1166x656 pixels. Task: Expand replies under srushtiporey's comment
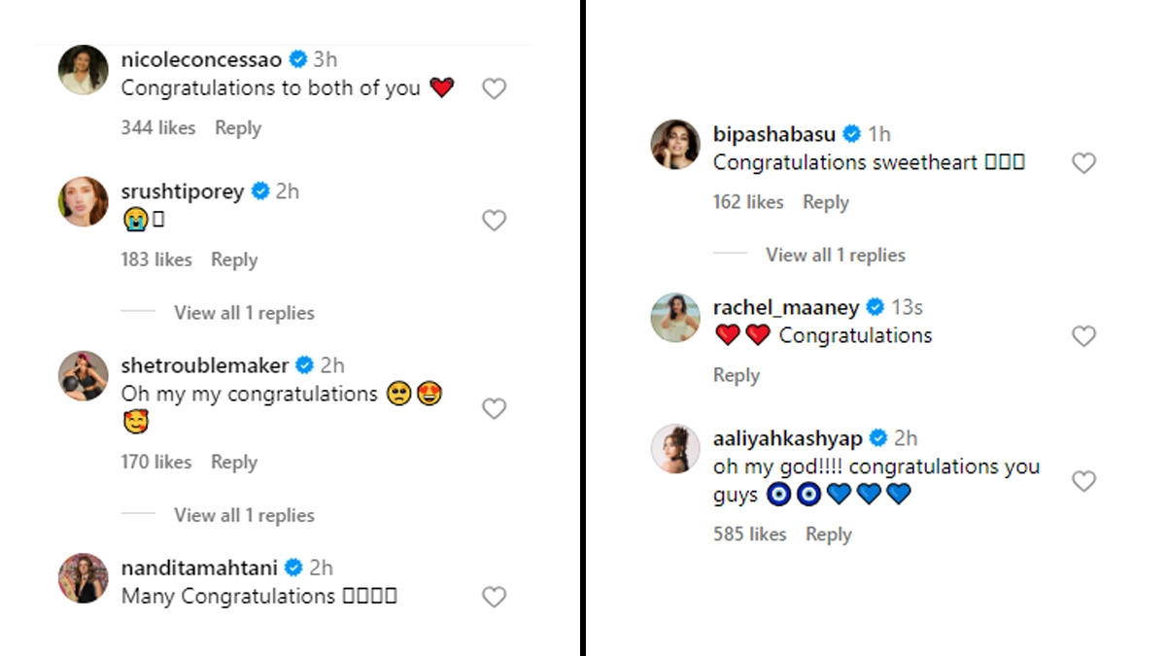pos(244,313)
